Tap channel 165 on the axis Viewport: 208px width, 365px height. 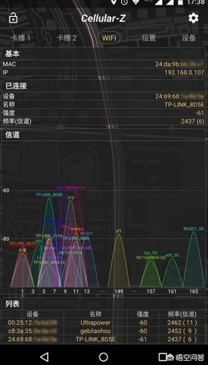click(193, 291)
